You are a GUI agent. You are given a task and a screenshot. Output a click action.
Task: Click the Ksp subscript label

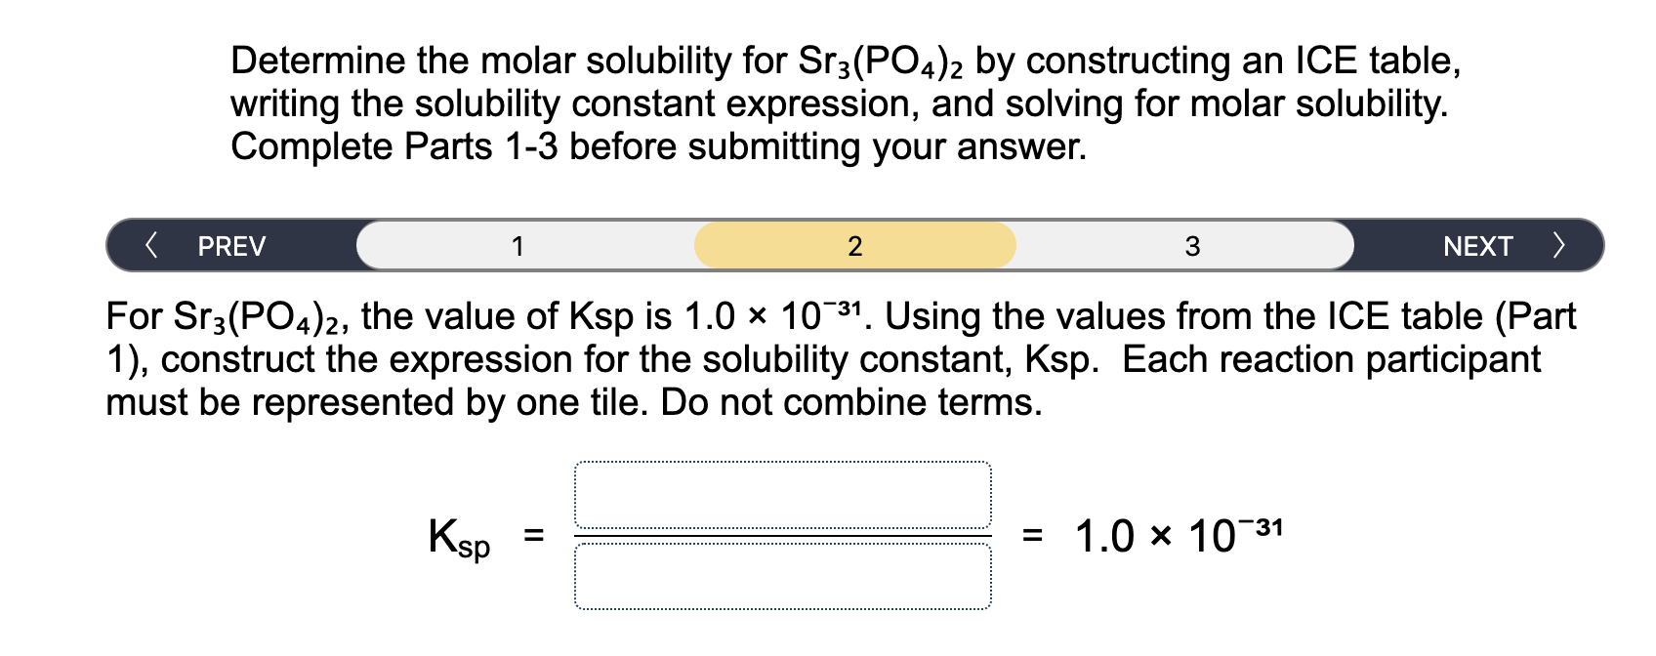pyautogui.click(x=473, y=549)
